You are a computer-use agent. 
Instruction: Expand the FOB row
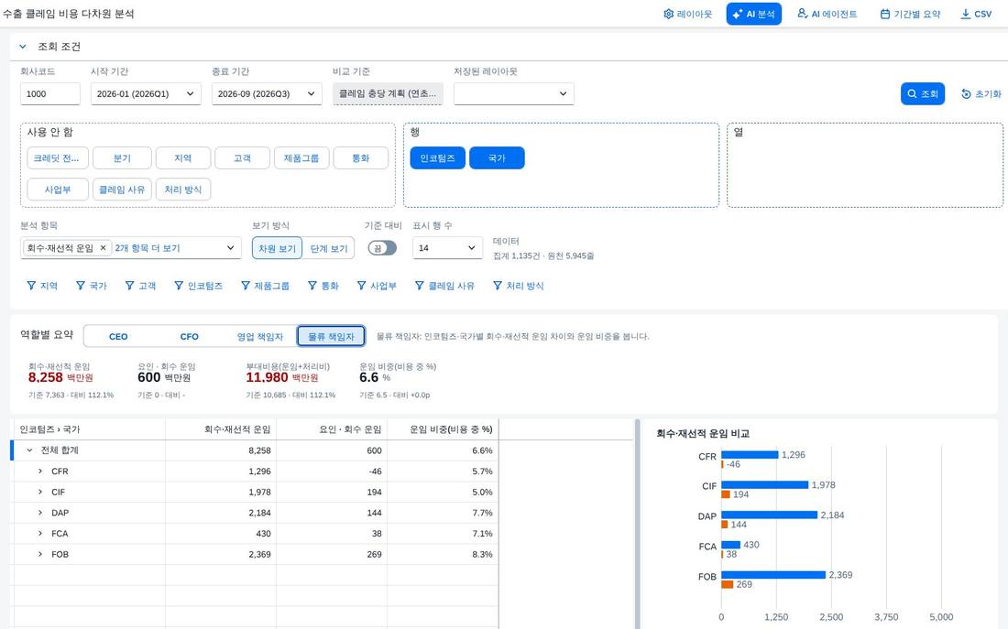click(x=39, y=555)
